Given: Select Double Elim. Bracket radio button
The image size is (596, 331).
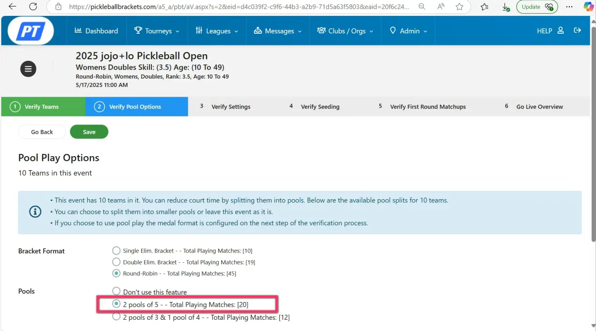Looking at the screenshot, I should [116, 262].
